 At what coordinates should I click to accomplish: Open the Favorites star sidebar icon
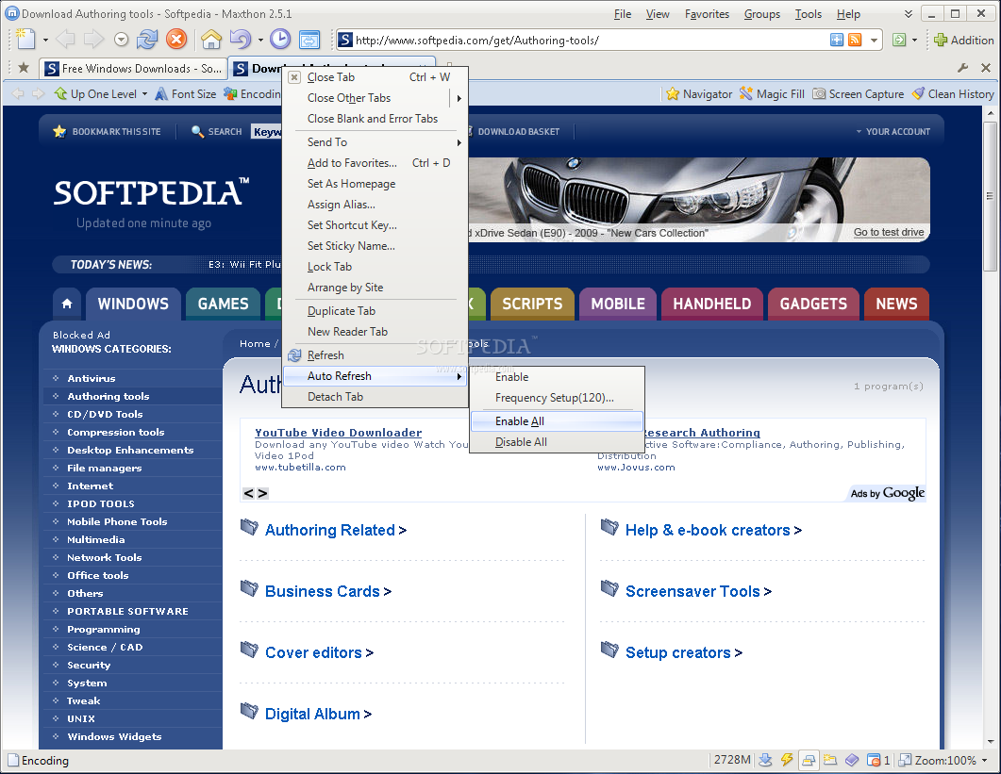click(x=24, y=68)
